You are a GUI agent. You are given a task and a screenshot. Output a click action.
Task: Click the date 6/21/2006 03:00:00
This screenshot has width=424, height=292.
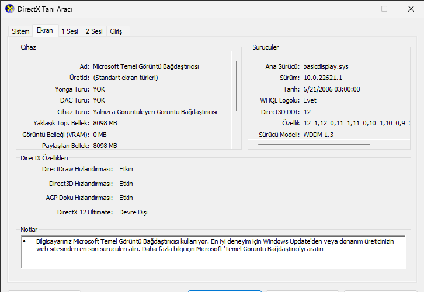click(332, 89)
